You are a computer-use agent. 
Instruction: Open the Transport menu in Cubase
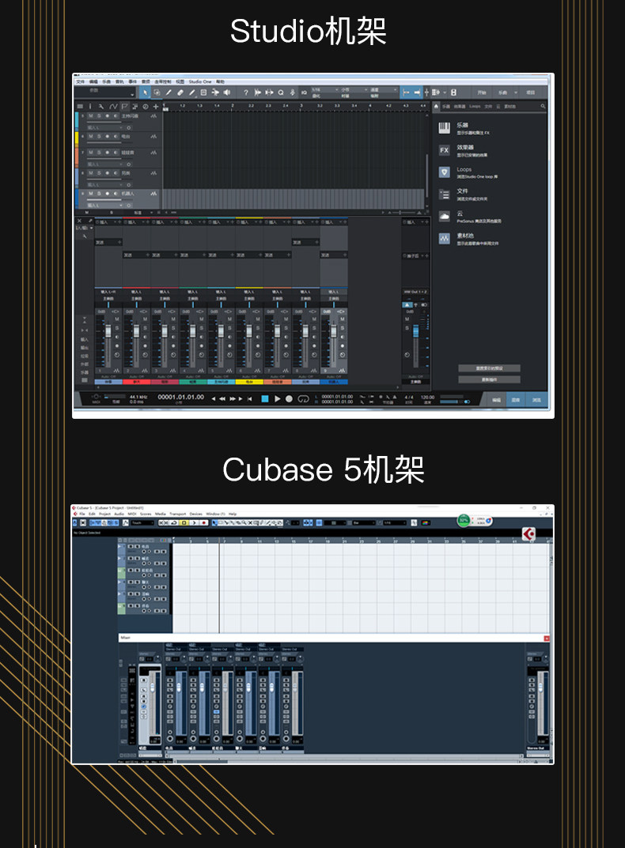click(x=178, y=514)
